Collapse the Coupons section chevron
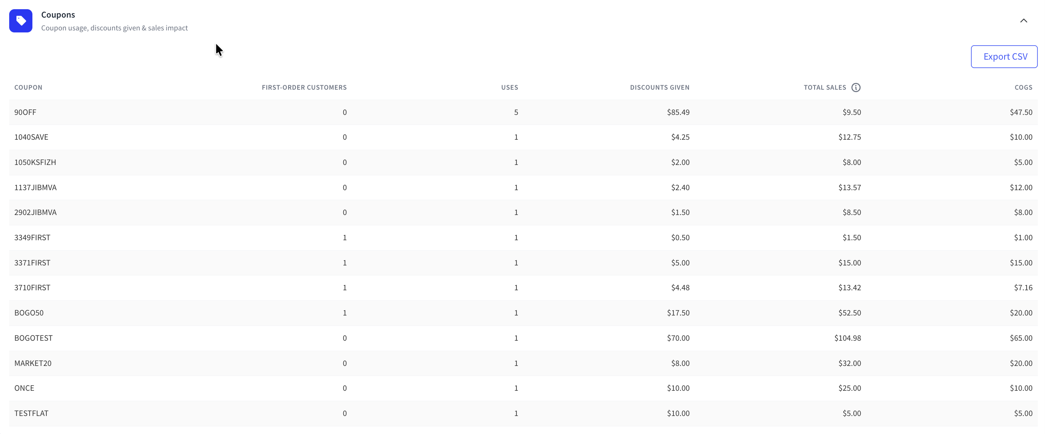The width and height of the screenshot is (1045, 434). [x=1023, y=21]
